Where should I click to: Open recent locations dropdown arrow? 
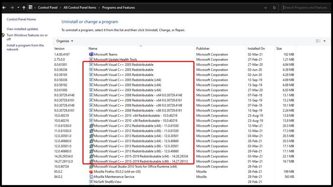[x=18, y=8]
